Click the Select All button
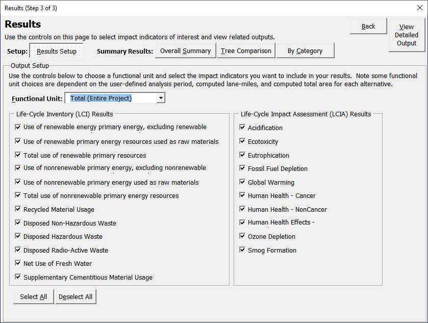 point(33,296)
